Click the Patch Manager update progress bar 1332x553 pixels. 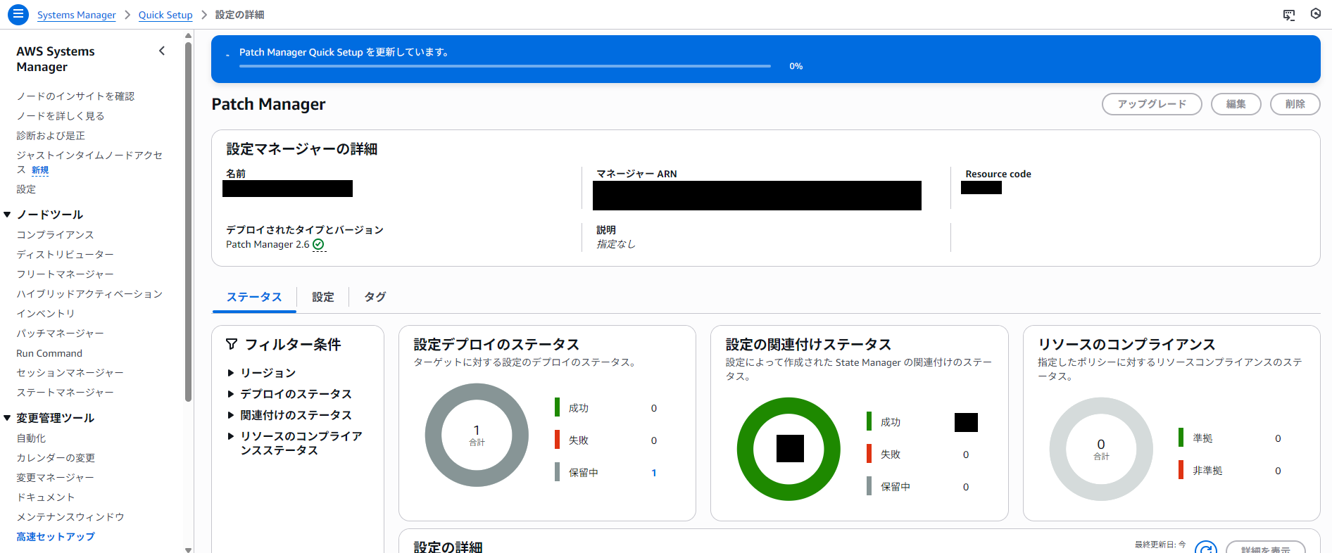tap(505, 66)
